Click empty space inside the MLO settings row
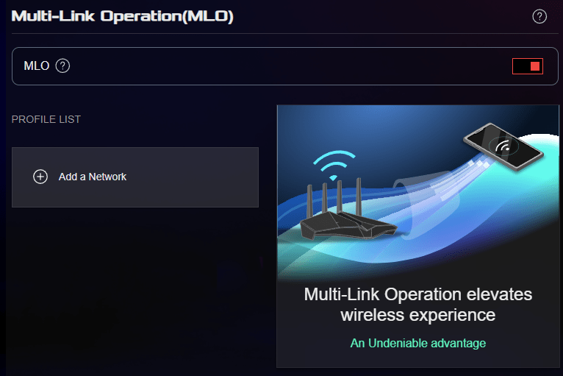 click(287, 66)
